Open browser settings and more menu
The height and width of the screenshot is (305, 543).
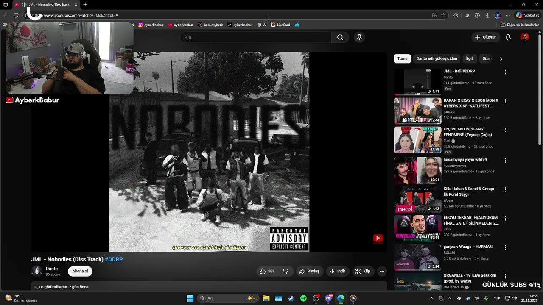click(x=508, y=15)
